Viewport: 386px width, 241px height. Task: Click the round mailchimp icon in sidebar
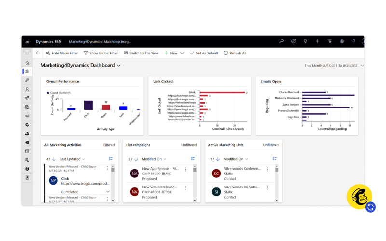pos(27,169)
